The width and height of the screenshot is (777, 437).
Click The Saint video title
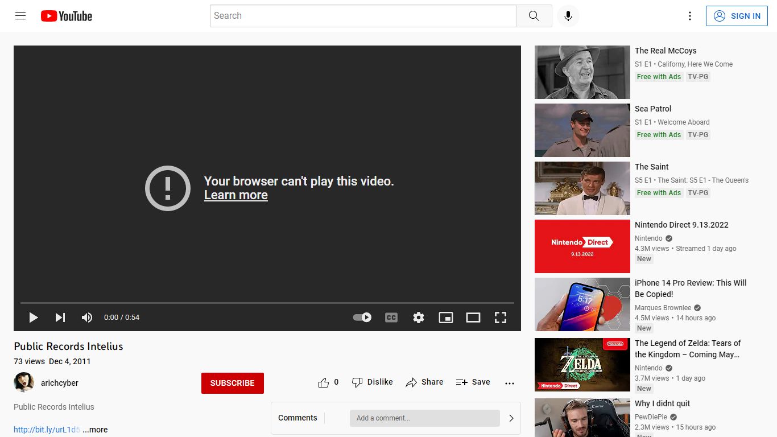652,167
